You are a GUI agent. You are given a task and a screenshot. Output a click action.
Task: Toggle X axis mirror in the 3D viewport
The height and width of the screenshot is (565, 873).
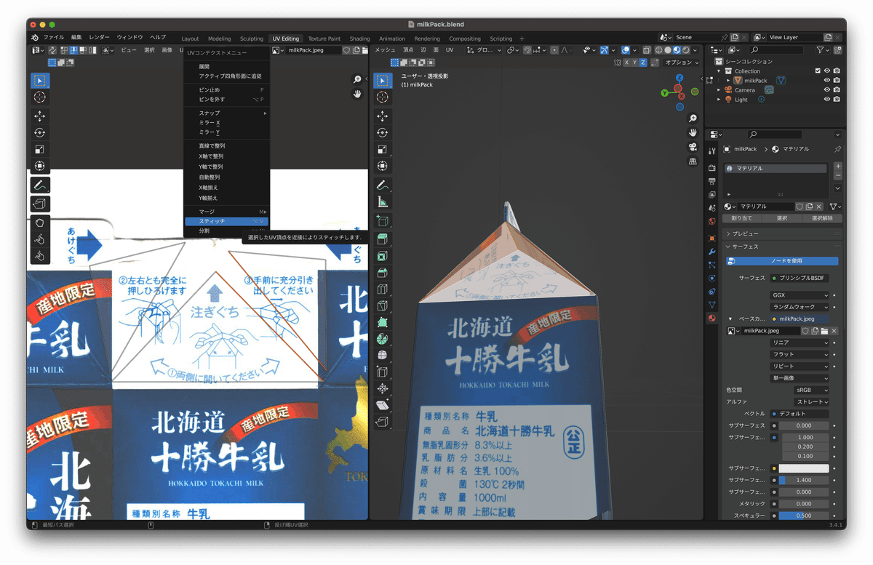coord(626,63)
